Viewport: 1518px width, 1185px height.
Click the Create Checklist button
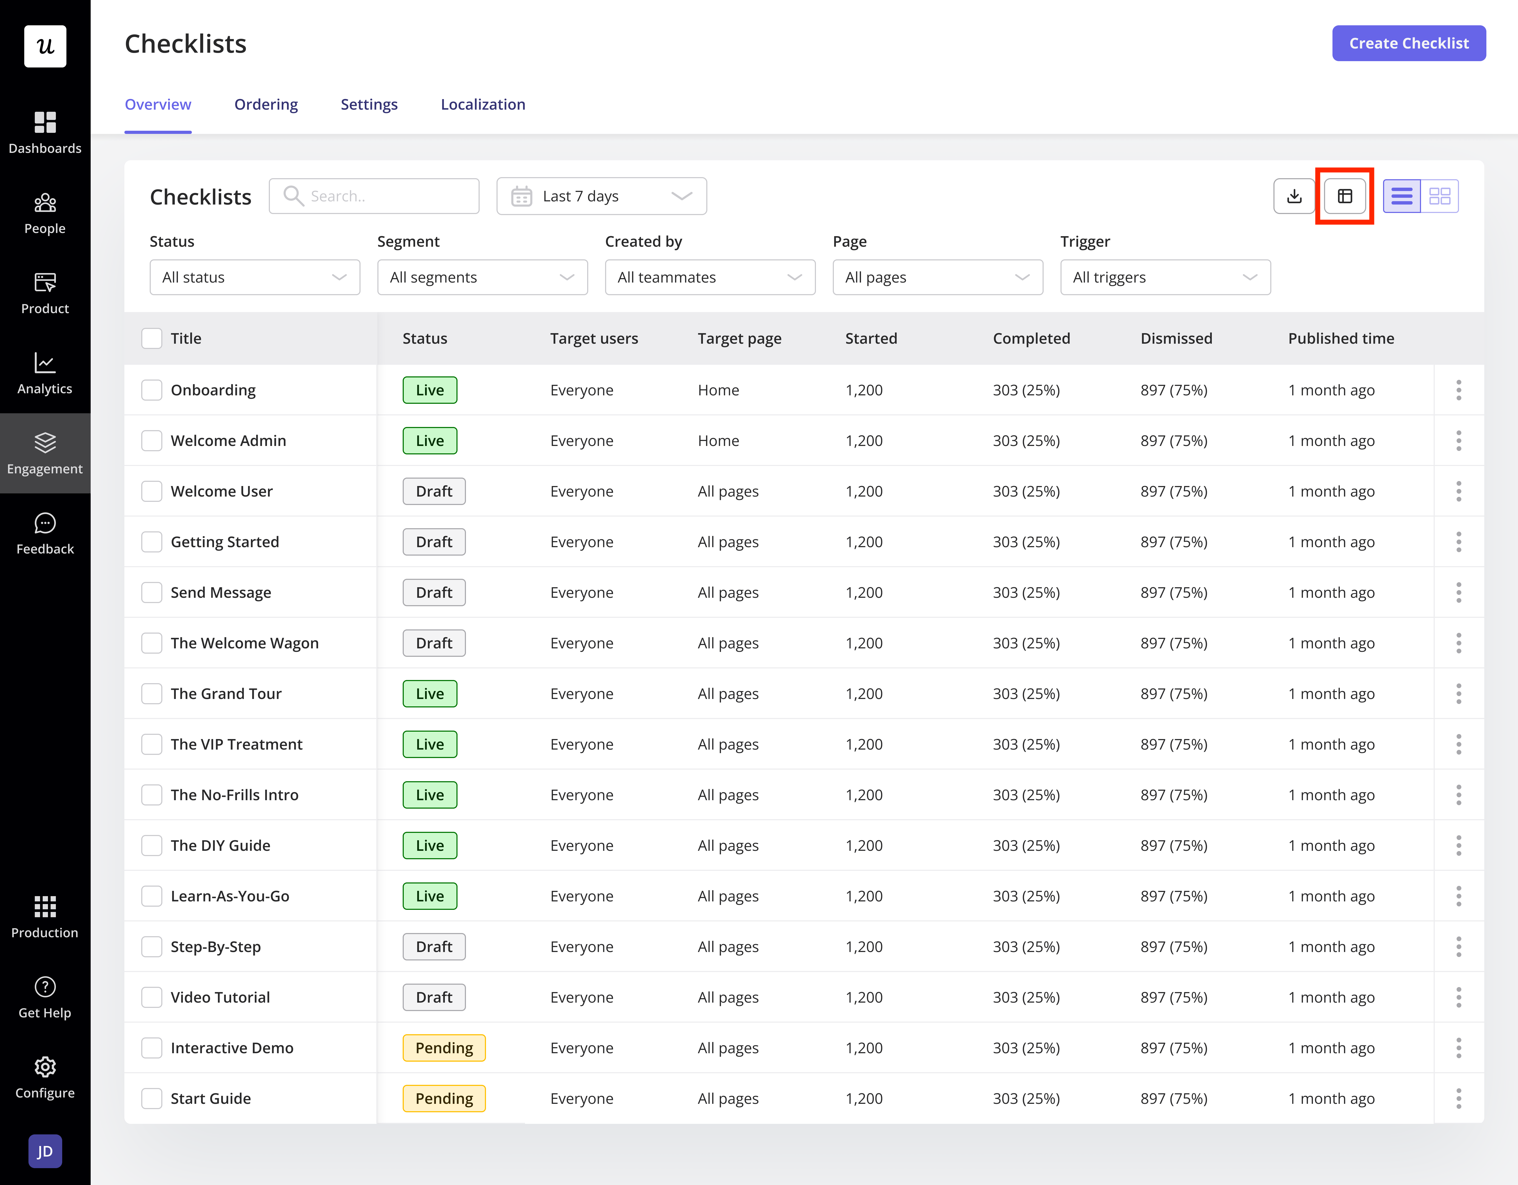(x=1409, y=43)
